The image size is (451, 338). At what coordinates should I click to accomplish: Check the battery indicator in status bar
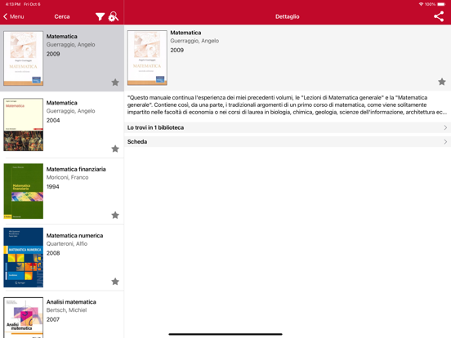point(441,4)
